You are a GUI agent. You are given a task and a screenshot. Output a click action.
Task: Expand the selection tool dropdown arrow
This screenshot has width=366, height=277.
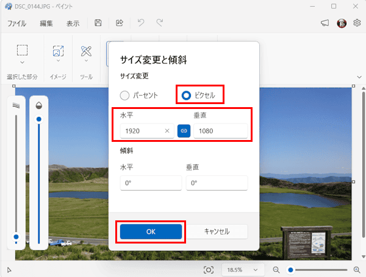click(22, 63)
